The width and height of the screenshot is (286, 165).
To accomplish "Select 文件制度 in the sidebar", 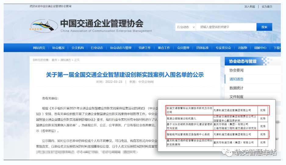I will pos(236,97).
